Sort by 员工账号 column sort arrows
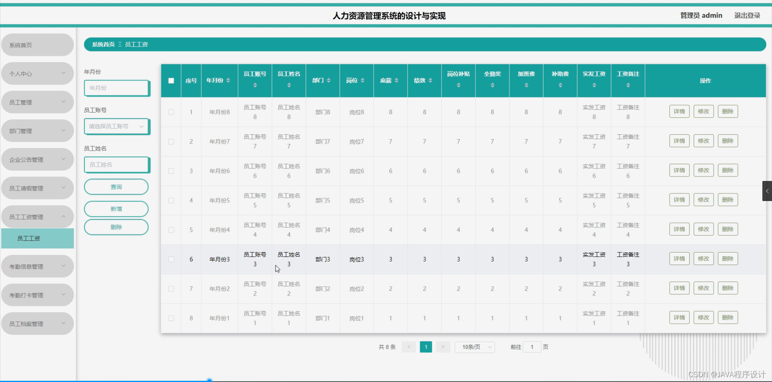The image size is (772, 382). click(x=255, y=85)
